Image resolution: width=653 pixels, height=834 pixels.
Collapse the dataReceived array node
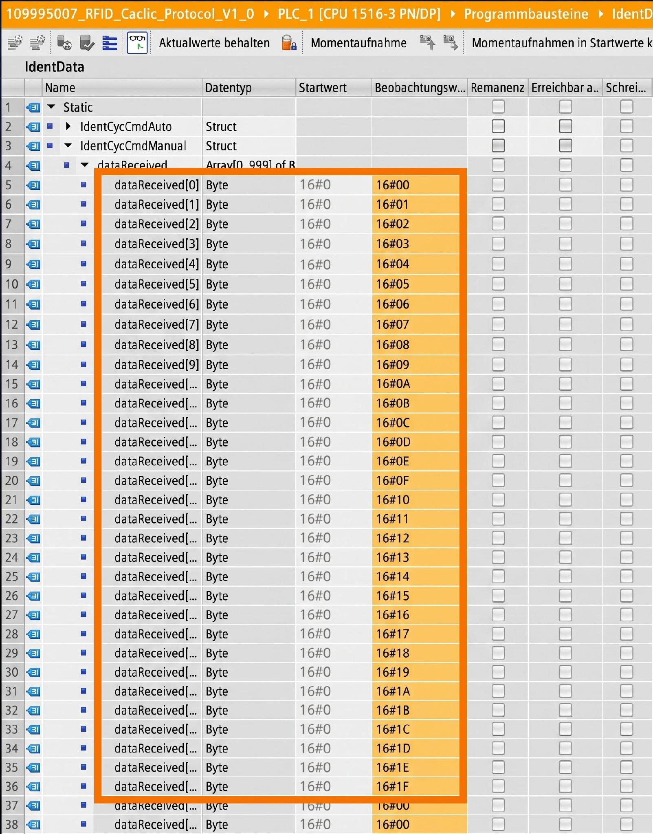coord(85,165)
